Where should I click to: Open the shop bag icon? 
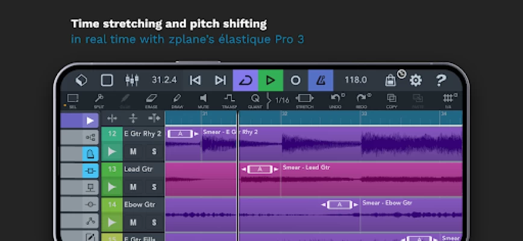391,80
